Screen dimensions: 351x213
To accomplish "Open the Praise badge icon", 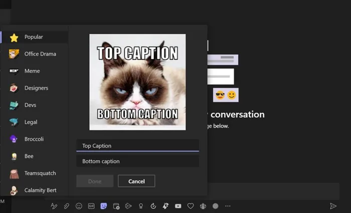I will tap(141, 206).
